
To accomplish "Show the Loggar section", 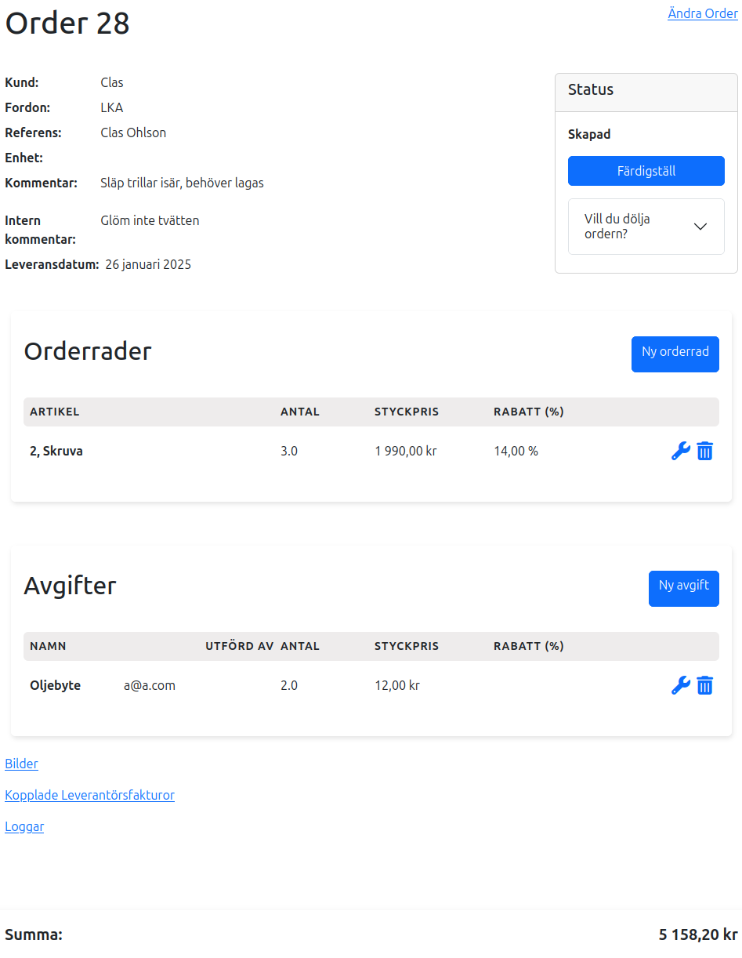I will 24,826.
